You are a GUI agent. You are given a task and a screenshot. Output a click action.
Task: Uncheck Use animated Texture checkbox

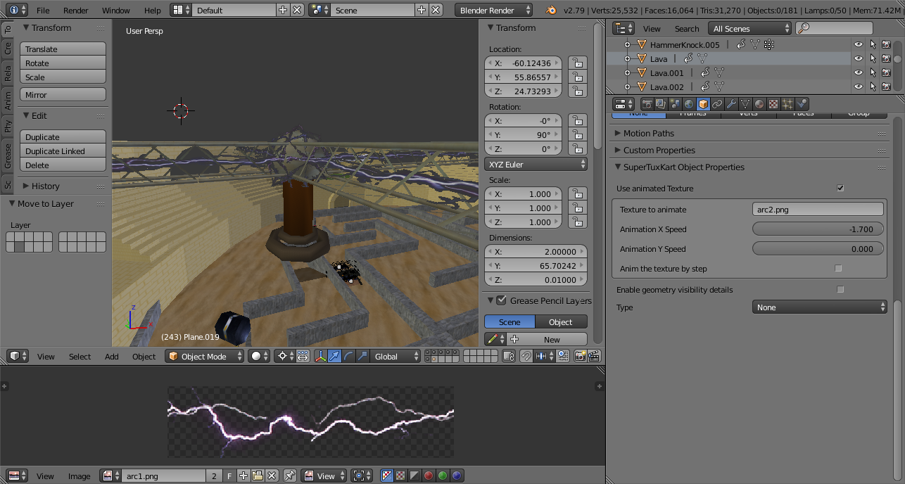coord(840,189)
